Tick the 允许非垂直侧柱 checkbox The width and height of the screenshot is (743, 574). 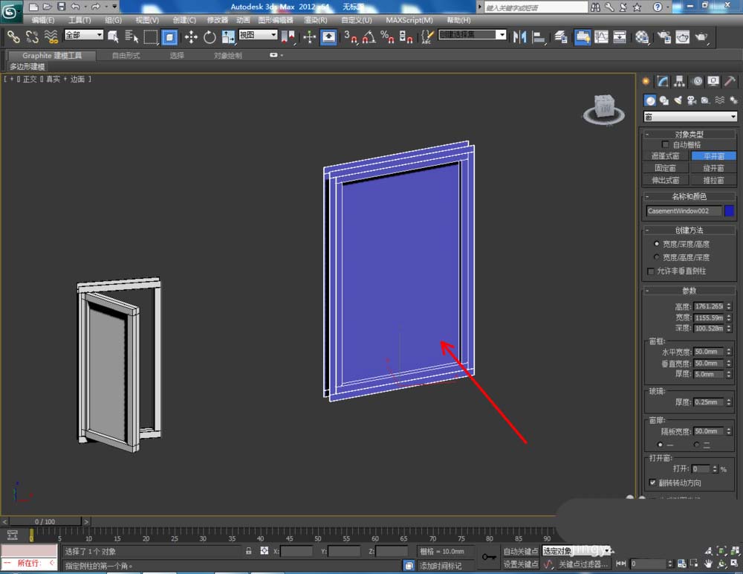pyautogui.click(x=652, y=271)
